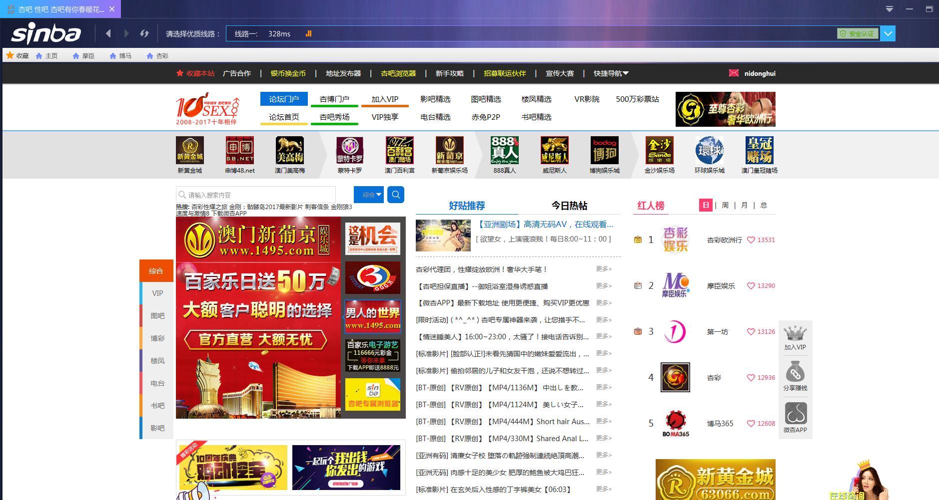939x500 pixels.
Task: Click the 主页 bookmark
Action: (x=47, y=55)
